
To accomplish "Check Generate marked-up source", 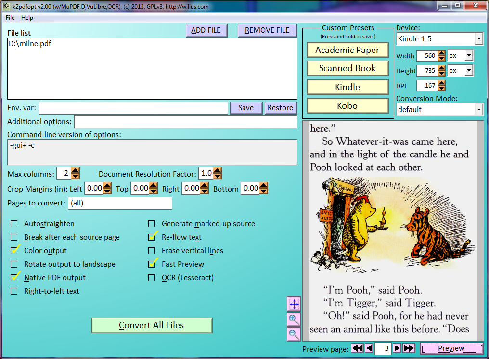I will (152, 224).
